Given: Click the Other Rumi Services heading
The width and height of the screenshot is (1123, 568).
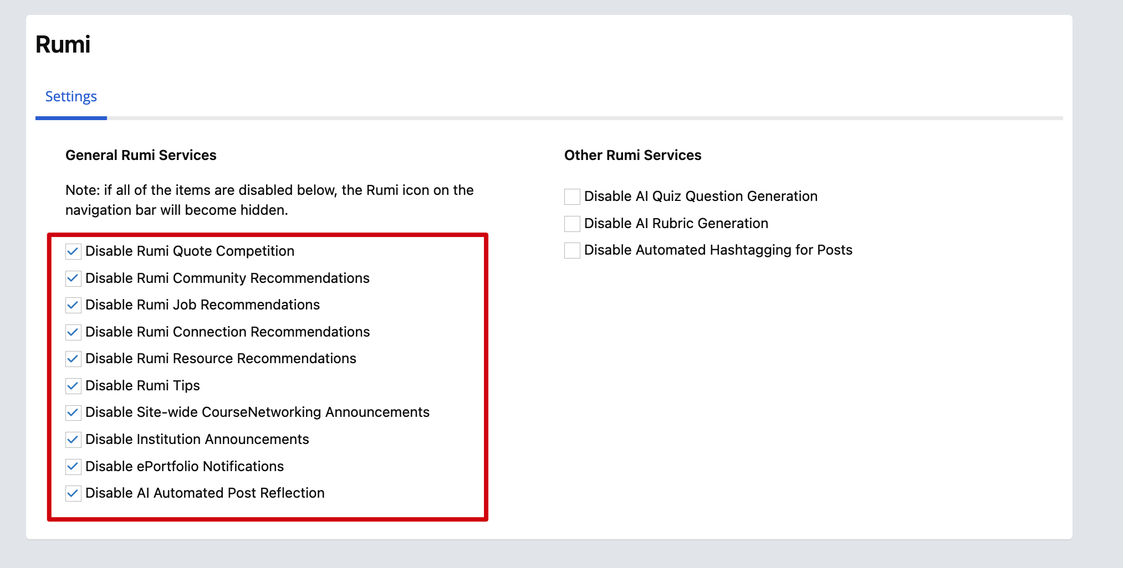Looking at the screenshot, I should (x=633, y=155).
